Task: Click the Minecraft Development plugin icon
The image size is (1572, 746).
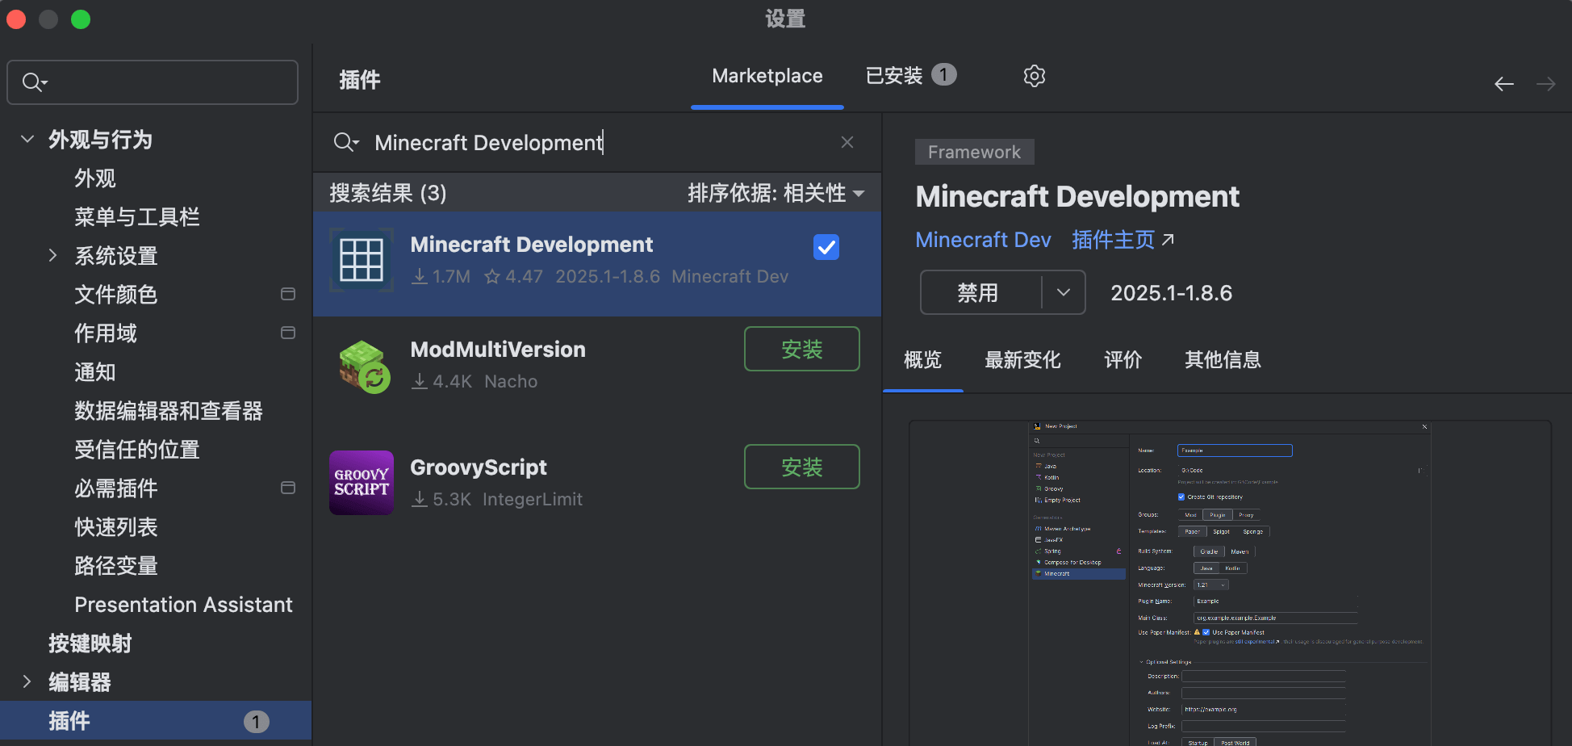Action: point(362,260)
